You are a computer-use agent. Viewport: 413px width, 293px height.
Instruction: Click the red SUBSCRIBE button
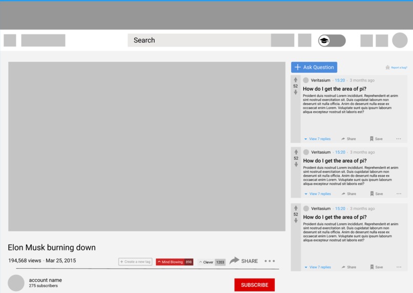coord(255,285)
